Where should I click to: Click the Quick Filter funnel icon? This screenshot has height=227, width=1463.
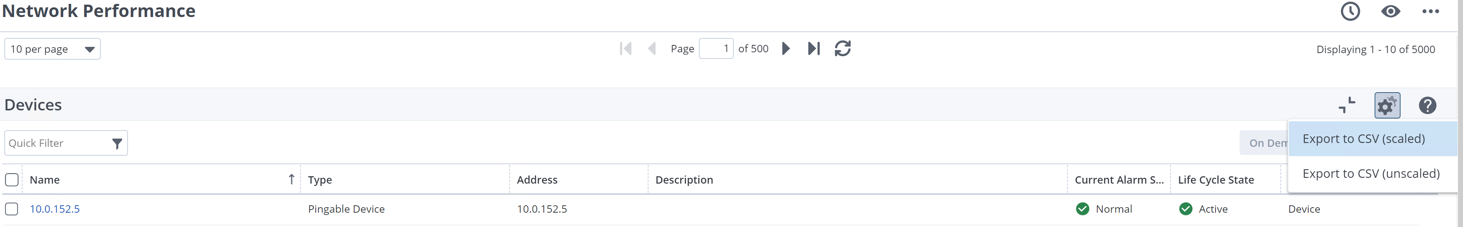[117, 144]
